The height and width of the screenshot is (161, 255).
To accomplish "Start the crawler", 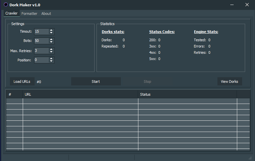I will pos(96,81).
